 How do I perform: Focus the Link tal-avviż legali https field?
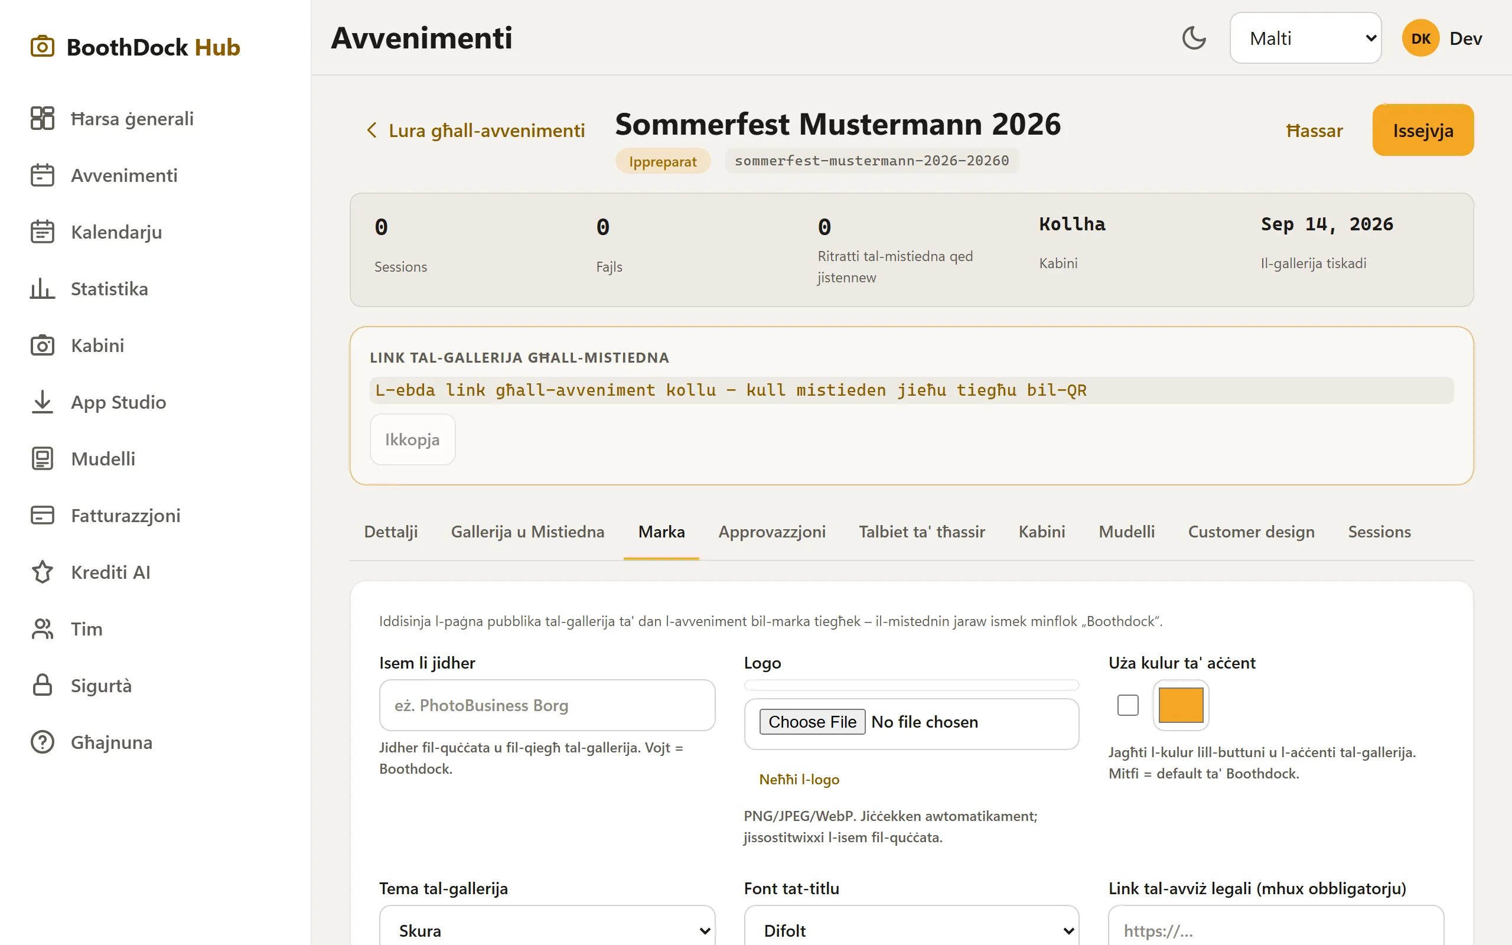click(x=1276, y=931)
